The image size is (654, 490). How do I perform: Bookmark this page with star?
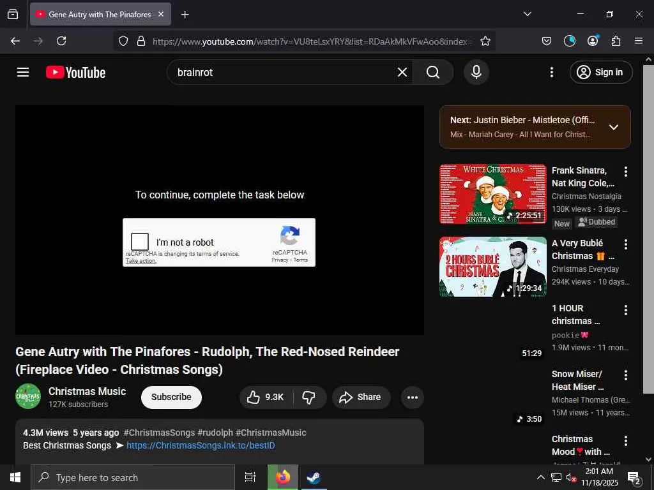(485, 41)
